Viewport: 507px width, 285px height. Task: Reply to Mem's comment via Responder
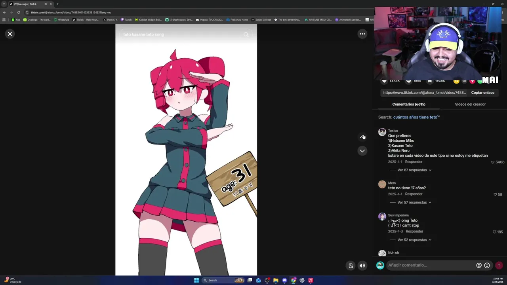(414, 194)
